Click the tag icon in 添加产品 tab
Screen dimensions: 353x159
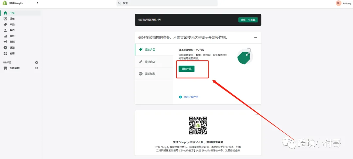point(141,50)
